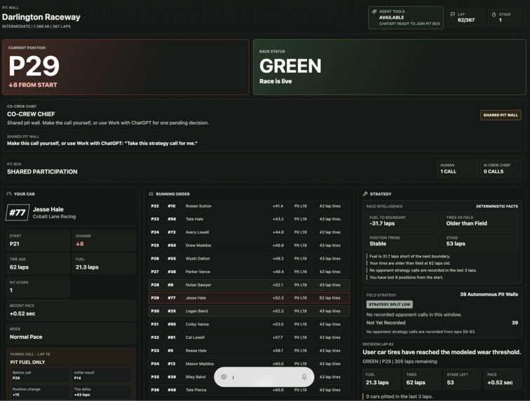The image size is (530, 401).
Task: Click the ChatGPT logo in the floating bar
Action: [x=224, y=377]
